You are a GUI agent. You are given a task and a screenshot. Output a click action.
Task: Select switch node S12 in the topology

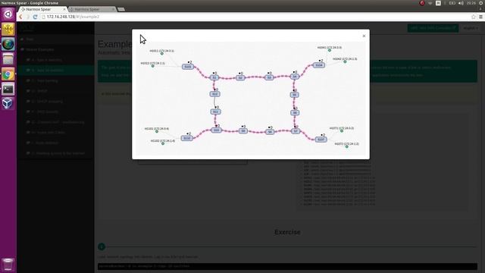click(x=215, y=94)
